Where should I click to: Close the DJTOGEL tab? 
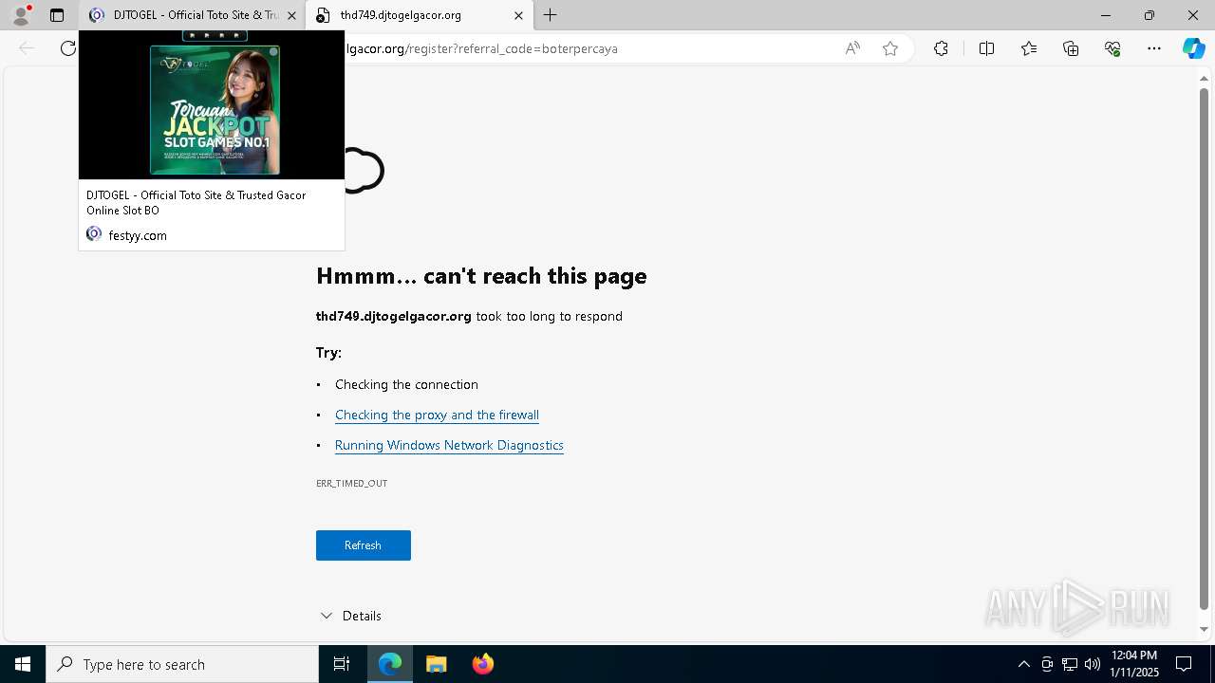point(291,15)
